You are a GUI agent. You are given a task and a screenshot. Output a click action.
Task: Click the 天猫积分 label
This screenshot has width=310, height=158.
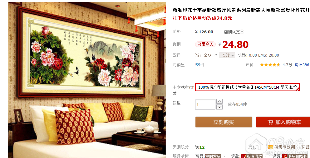tap(181, 147)
